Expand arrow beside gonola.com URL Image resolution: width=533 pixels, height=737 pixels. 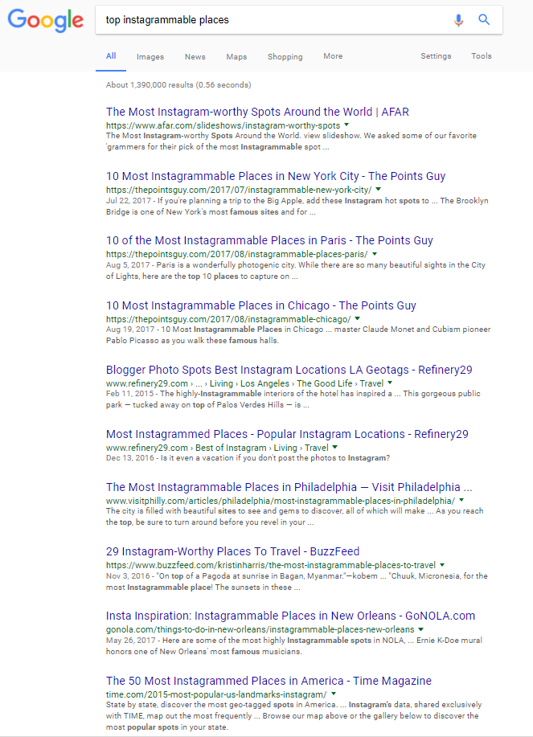(421, 628)
